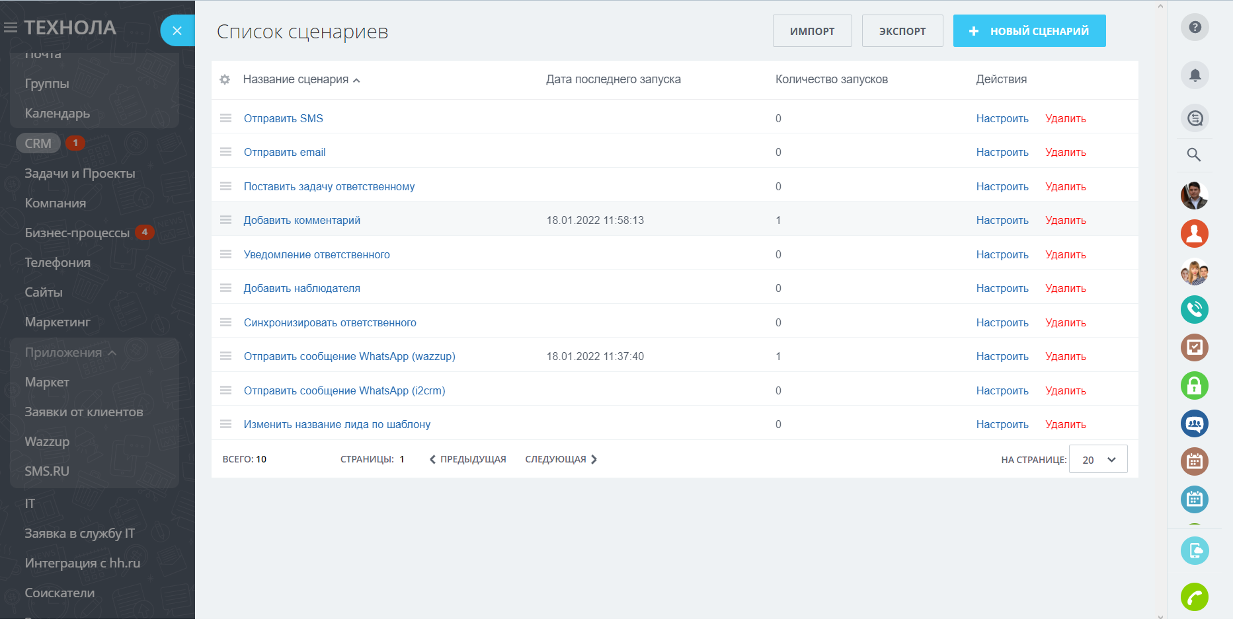Toggle the hamburger menu next to ТЕХНОЛА

point(11,28)
